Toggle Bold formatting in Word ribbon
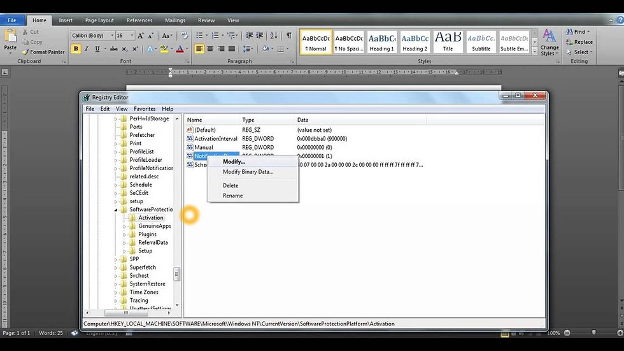The image size is (624, 351). coord(76,48)
